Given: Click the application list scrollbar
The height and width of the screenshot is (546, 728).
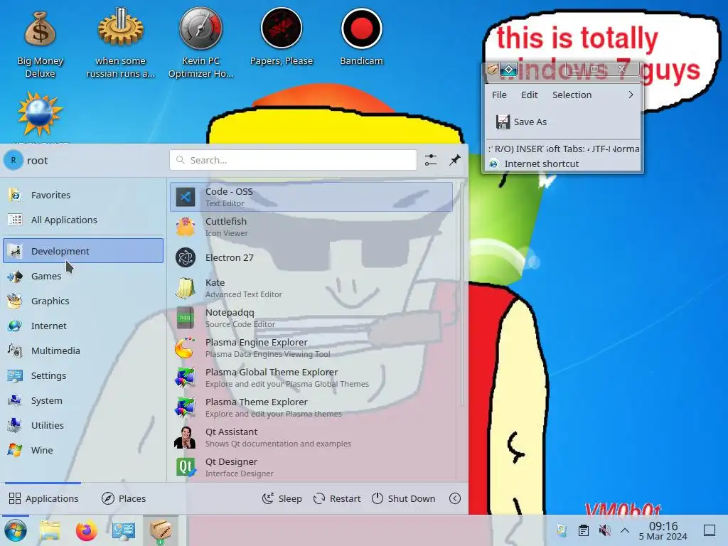Looking at the screenshot, I should (462, 294).
